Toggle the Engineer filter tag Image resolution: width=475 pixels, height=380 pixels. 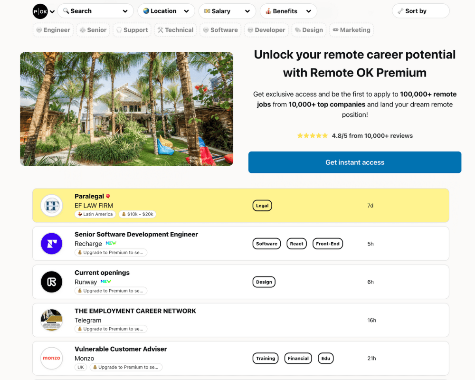(x=53, y=29)
